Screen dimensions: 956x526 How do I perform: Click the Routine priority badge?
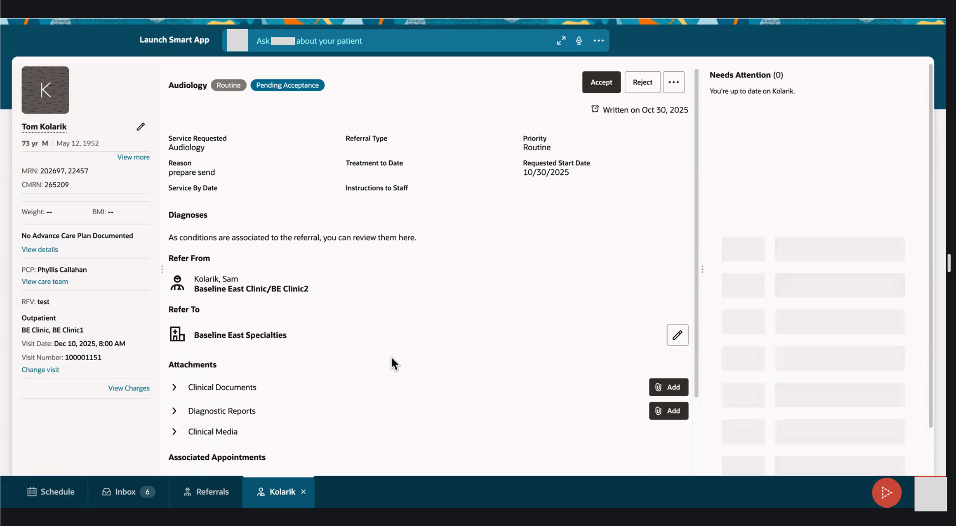pos(228,85)
